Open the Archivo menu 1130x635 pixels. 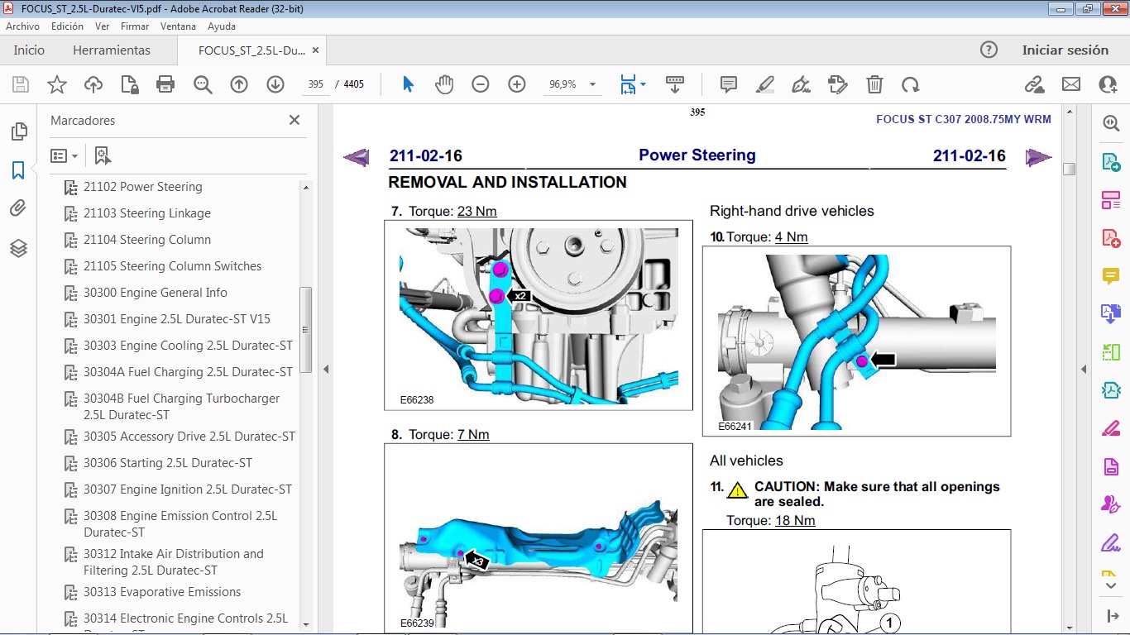coord(23,26)
